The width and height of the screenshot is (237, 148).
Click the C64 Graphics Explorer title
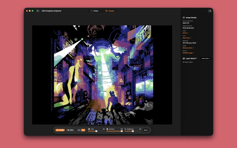(x=52, y=11)
